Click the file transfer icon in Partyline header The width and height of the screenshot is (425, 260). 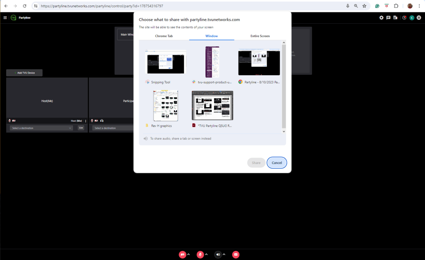396,17
